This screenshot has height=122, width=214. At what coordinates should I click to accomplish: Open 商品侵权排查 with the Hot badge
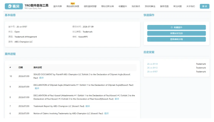[73, 6]
